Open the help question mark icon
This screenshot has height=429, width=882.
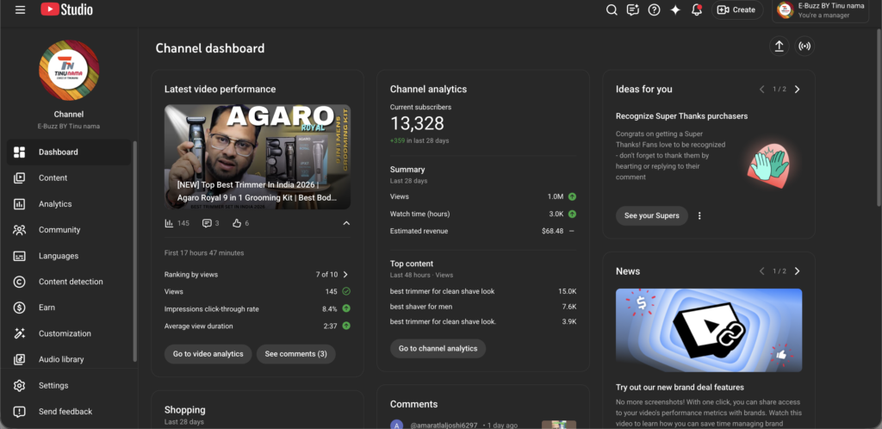[x=654, y=10]
